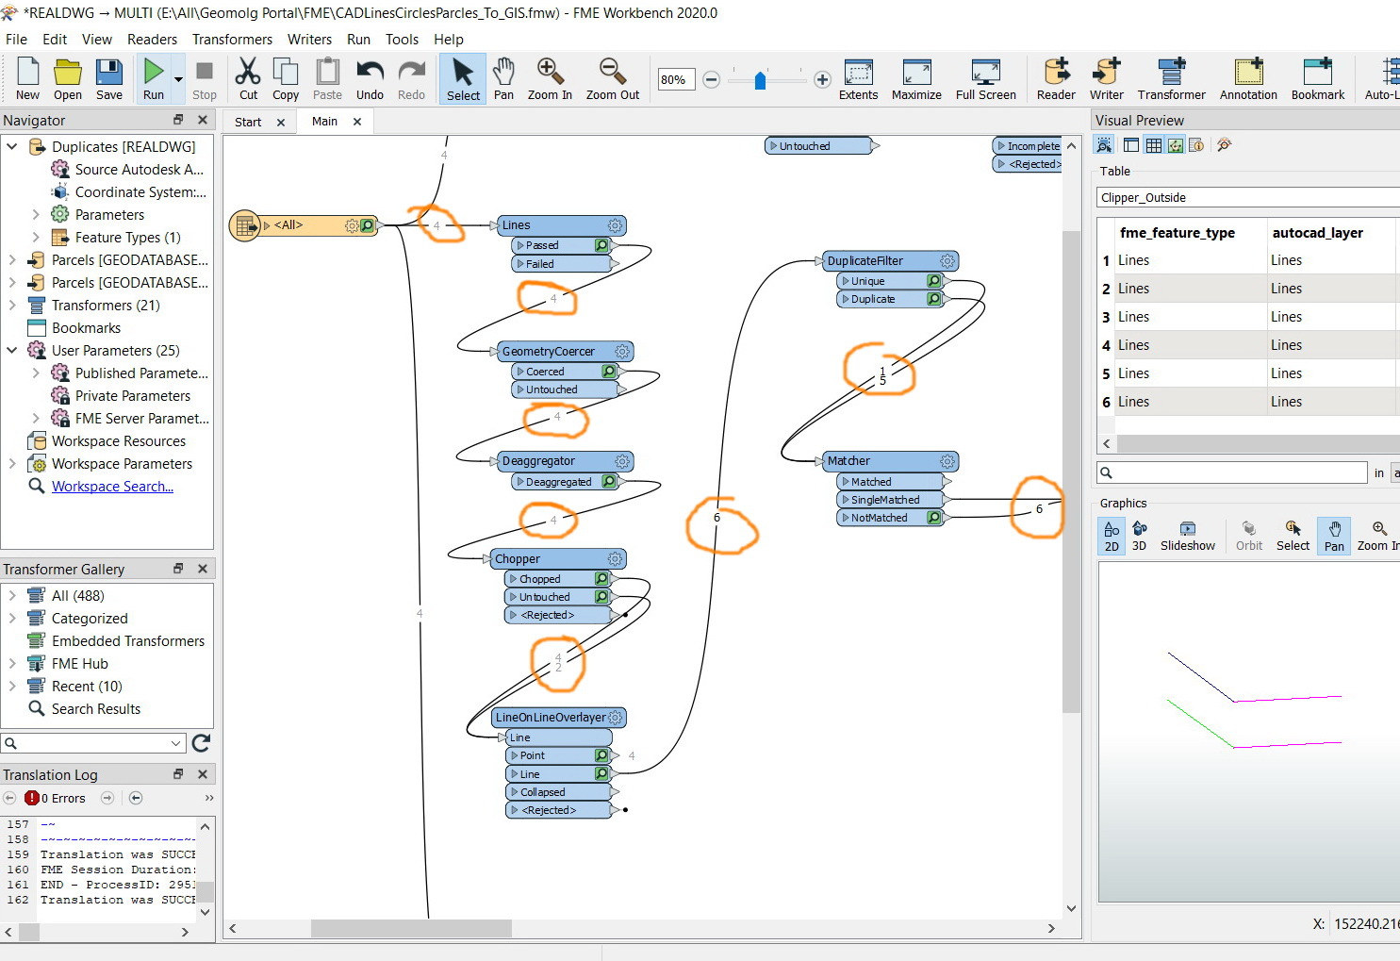
Task: Click the Undo arrow icon
Action: click(370, 79)
